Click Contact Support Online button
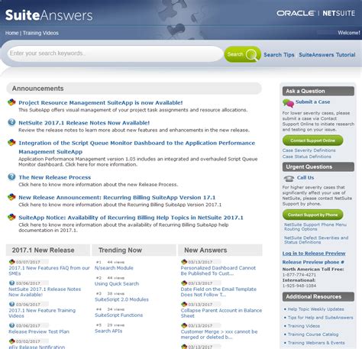This screenshot has width=362, height=349. point(312,141)
